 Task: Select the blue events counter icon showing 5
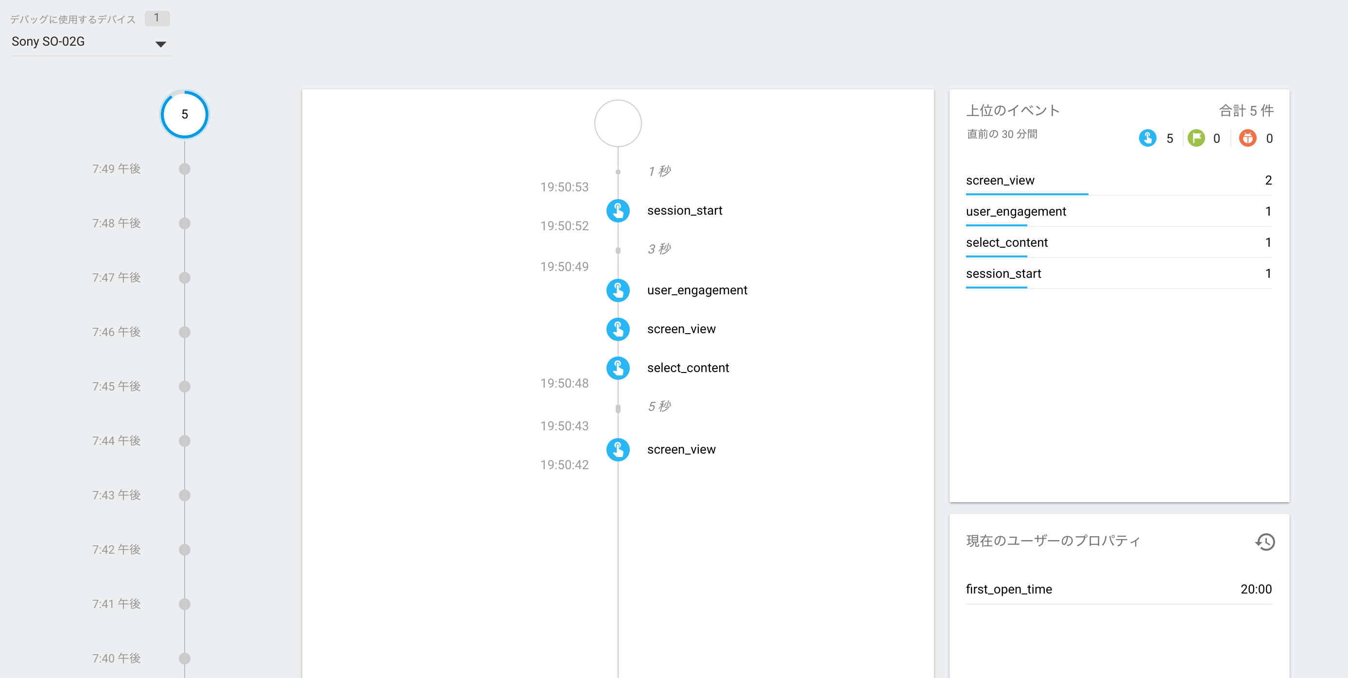coord(1148,138)
